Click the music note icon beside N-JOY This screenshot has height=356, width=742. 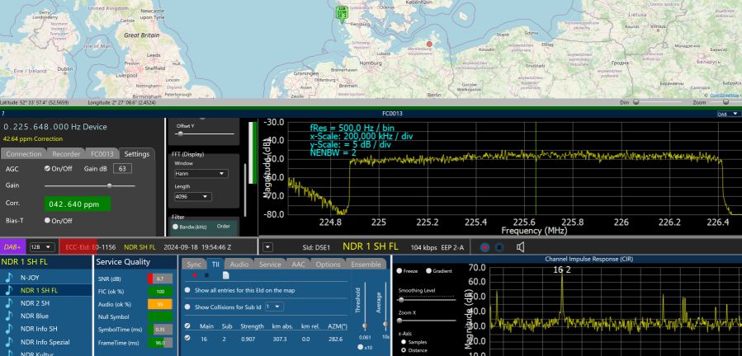[8, 278]
